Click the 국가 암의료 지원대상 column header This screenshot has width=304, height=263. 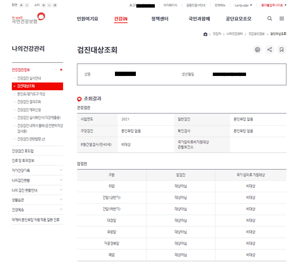[x=250, y=175]
